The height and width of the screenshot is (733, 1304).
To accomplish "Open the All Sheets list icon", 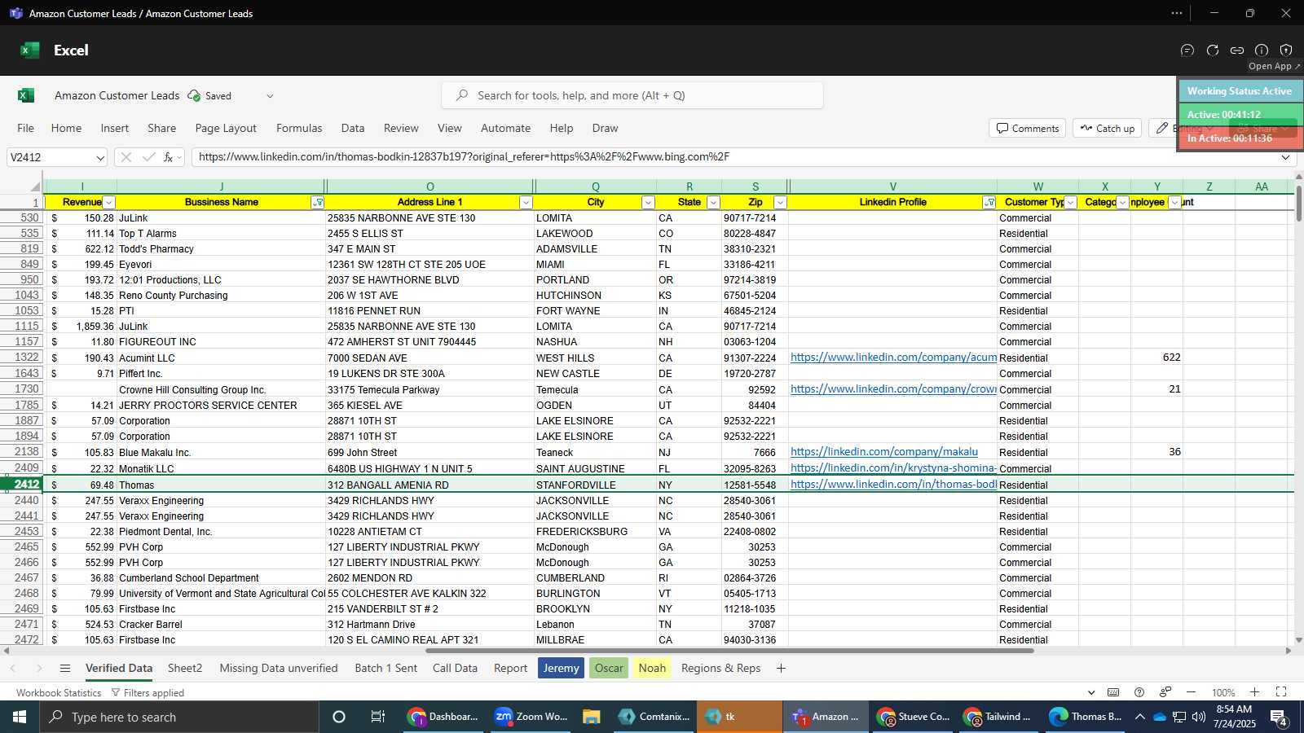I will (x=65, y=668).
